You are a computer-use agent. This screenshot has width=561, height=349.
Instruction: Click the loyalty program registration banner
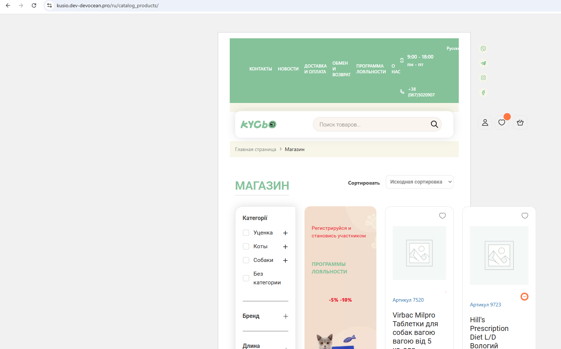click(x=340, y=277)
